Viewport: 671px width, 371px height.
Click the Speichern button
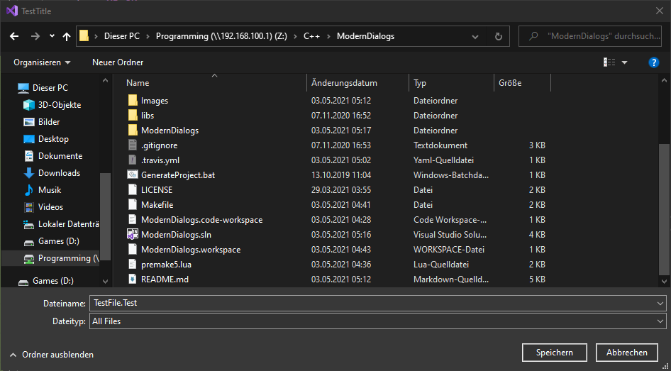click(x=555, y=353)
